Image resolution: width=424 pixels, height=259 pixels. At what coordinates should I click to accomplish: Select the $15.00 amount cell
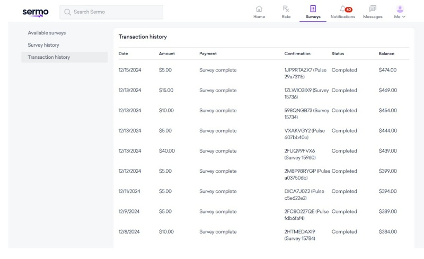coord(166,90)
